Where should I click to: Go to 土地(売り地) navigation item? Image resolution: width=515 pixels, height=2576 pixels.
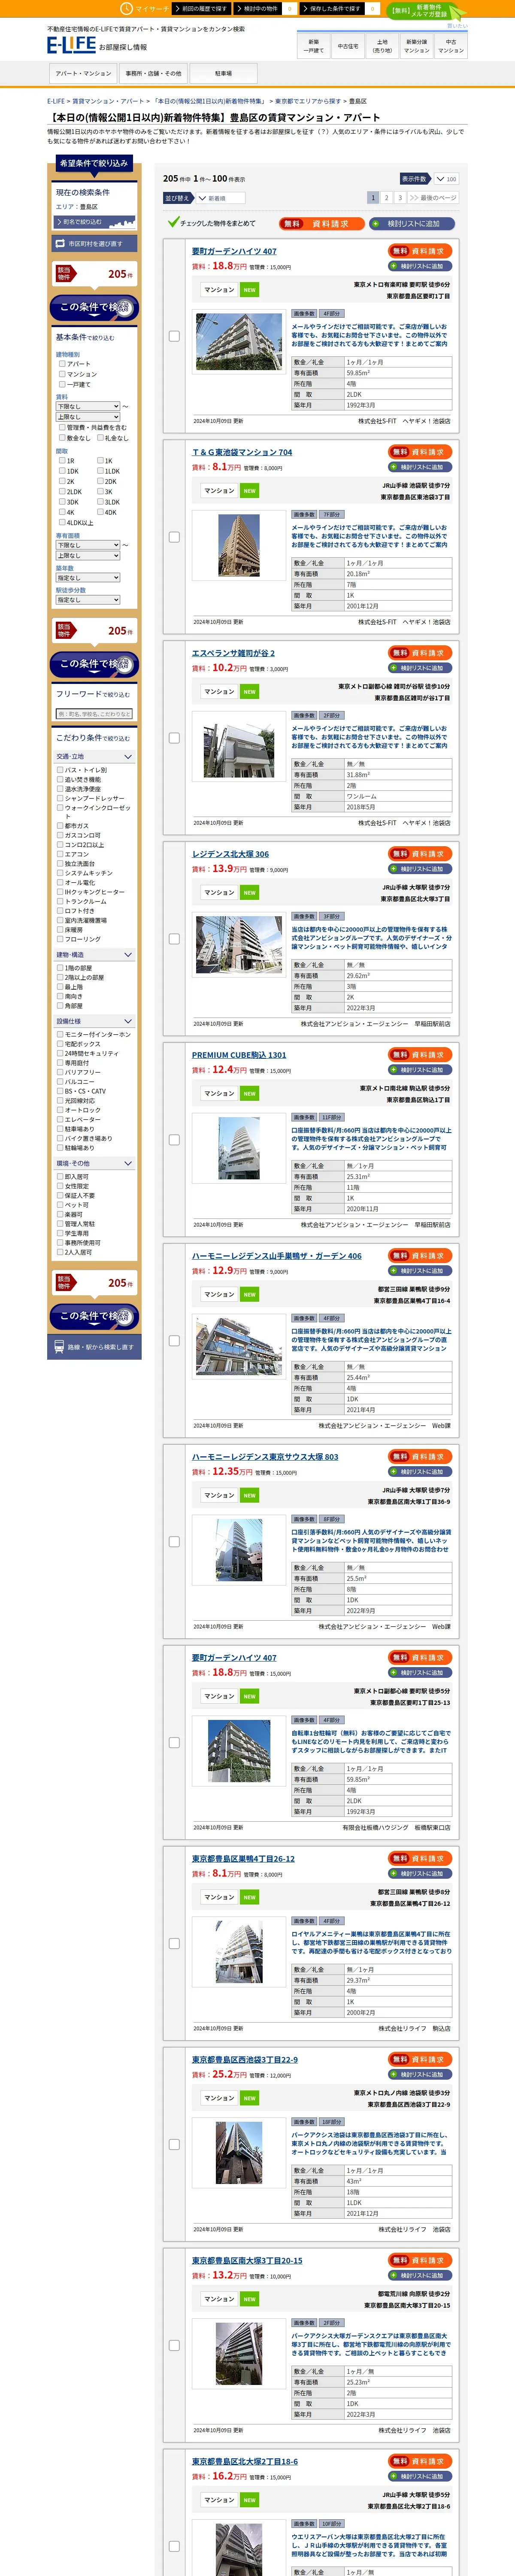[x=382, y=46]
